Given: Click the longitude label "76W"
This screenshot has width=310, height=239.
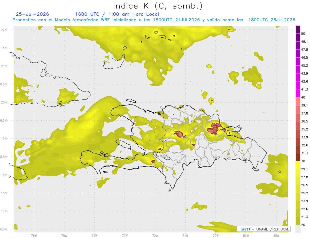Looking at the screenshot, I should [34, 236].
